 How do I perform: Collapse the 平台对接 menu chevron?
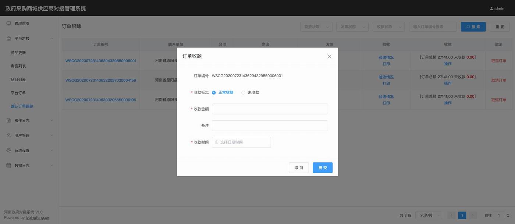click(51, 38)
